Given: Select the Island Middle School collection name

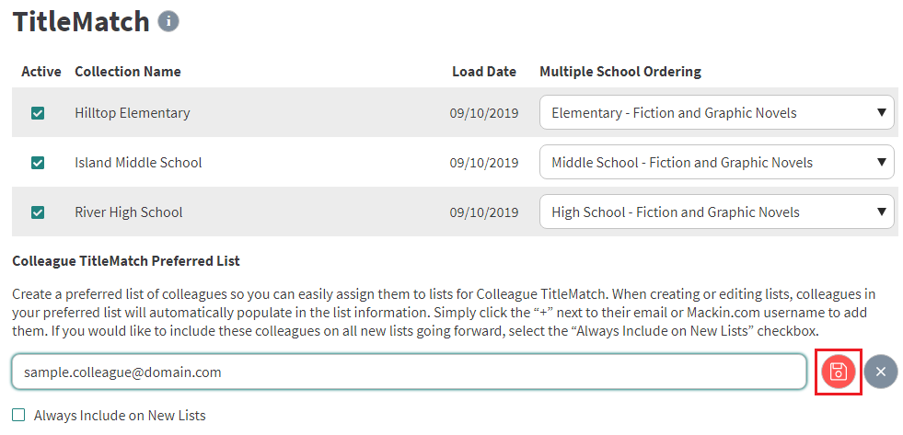Looking at the screenshot, I should point(138,163).
